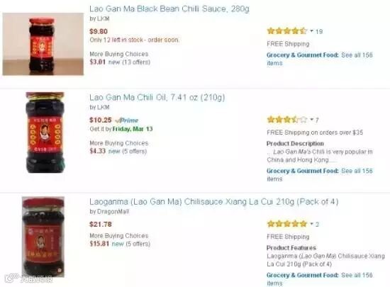Open Laoganma Chilisauce Xiang La Cui title
The image size is (390, 287).
pyautogui.click(x=214, y=201)
